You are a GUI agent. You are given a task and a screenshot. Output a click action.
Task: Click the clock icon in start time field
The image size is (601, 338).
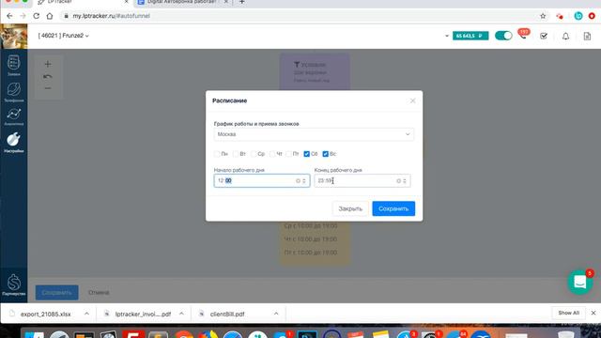point(298,181)
